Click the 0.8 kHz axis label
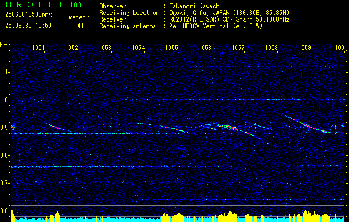The height and width of the screenshot is (222, 349). click(5, 155)
